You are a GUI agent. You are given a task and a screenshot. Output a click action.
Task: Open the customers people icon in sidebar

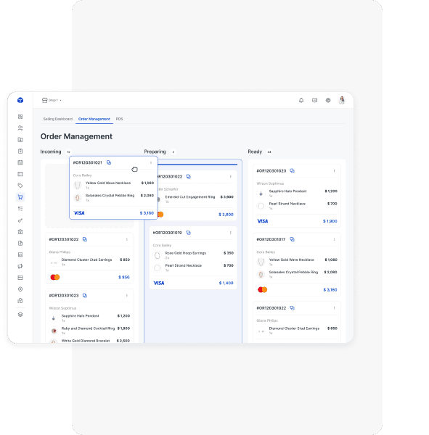(x=20, y=128)
